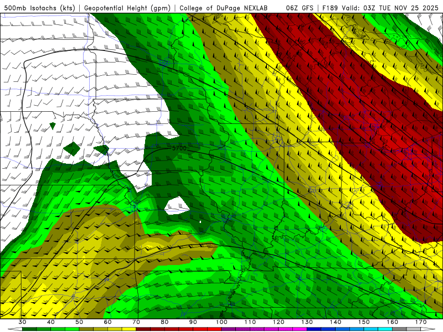Click the '60' color scale value
Image resolution: width=443 pixels, height=332 pixels.
click(x=107, y=322)
